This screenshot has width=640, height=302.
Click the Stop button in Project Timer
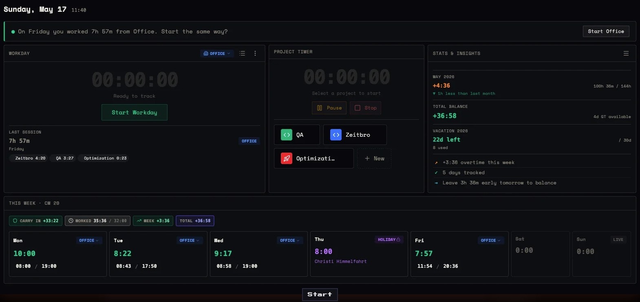pyautogui.click(x=366, y=108)
